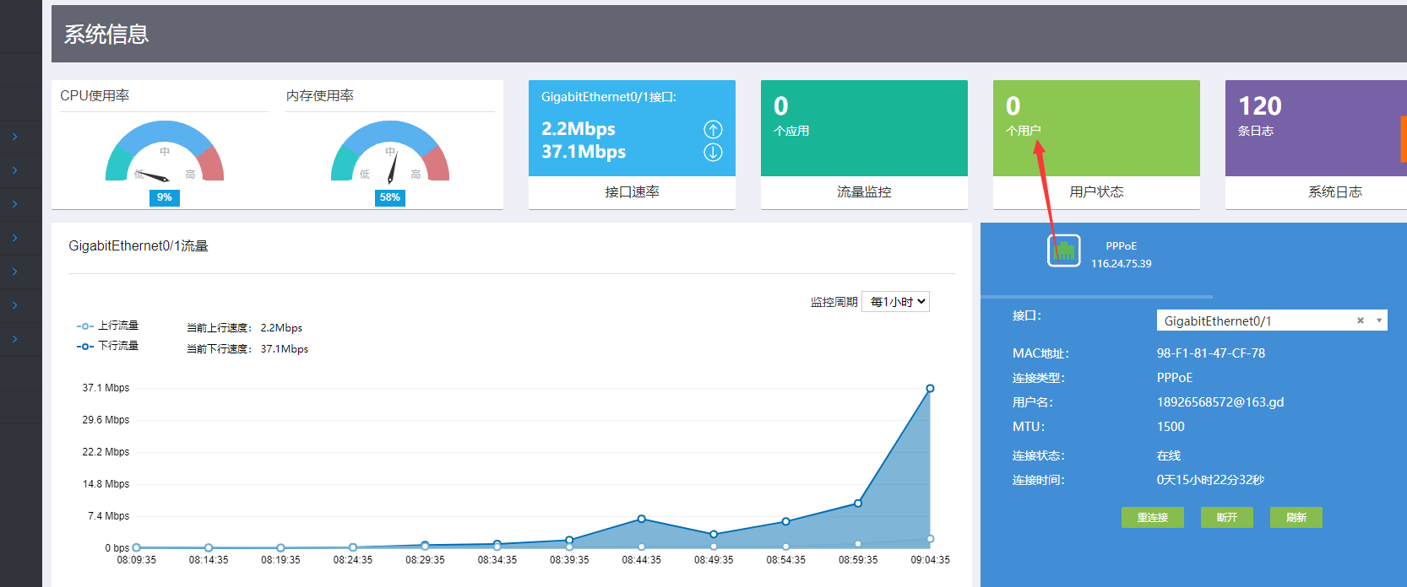Click the downstream data point at 08:59:35

pos(858,504)
